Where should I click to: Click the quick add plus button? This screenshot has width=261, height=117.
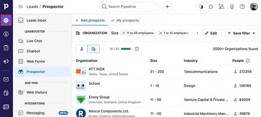click(x=167, y=7)
